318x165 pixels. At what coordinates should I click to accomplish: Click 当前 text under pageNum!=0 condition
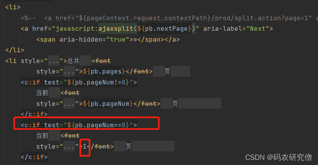[x=42, y=93]
